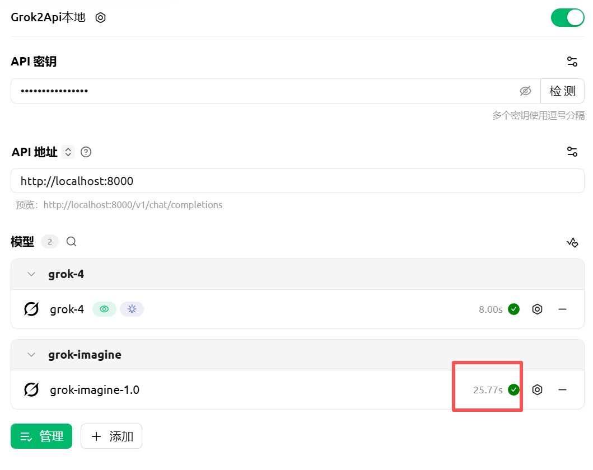Image resolution: width=593 pixels, height=470 pixels.
Task: Open Grok2Api provider settings gear icon
Action: coord(100,17)
